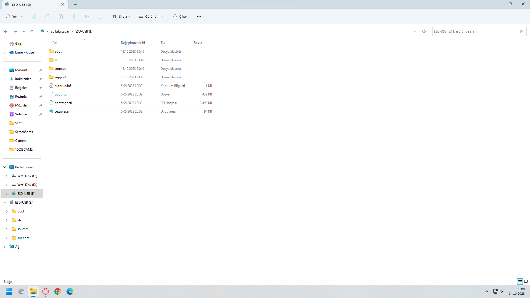Viewport: 530px width, 298px height.
Task: Click the Delete trash icon in toolbar
Action: 100,17
